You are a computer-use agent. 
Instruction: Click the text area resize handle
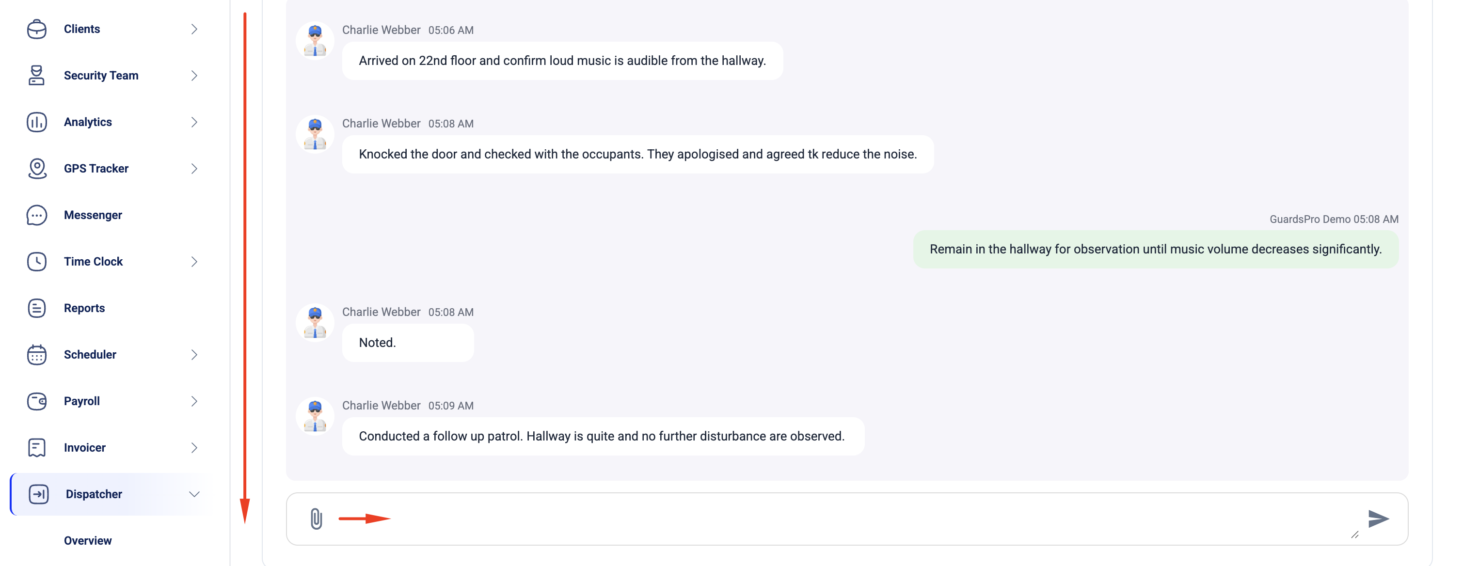tap(1354, 535)
